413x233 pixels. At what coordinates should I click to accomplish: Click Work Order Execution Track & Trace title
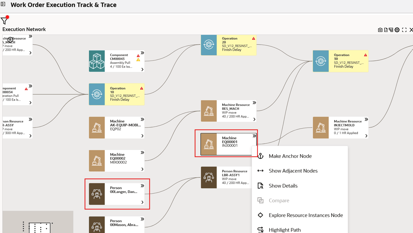[x=64, y=5]
